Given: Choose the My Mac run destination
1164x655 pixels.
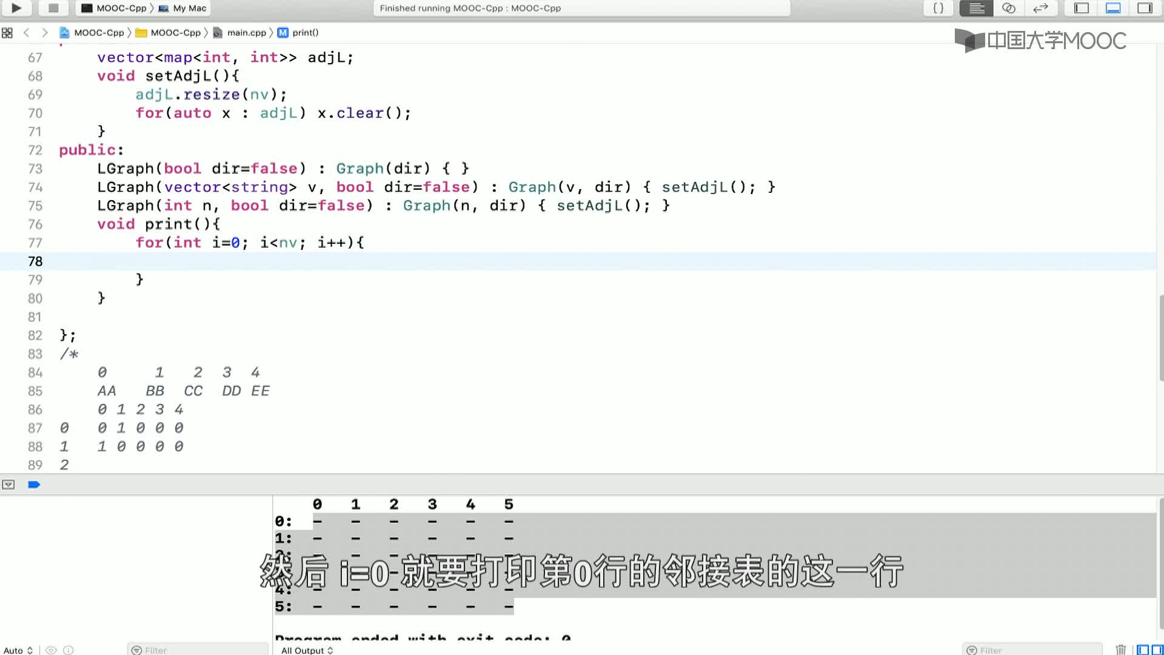Looking at the screenshot, I should click(x=182, y=8).
